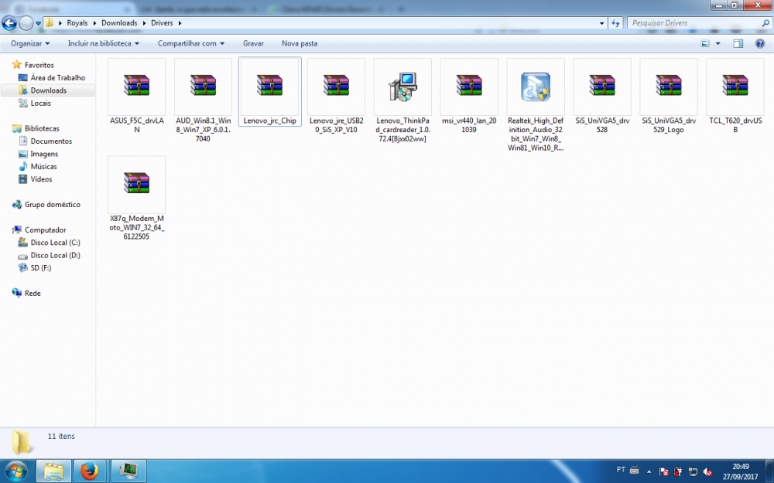Screen dimensions: 774x483
Task: Select the ASUS_F5C_drvLAN archive file
Action: tap(136, 85)
